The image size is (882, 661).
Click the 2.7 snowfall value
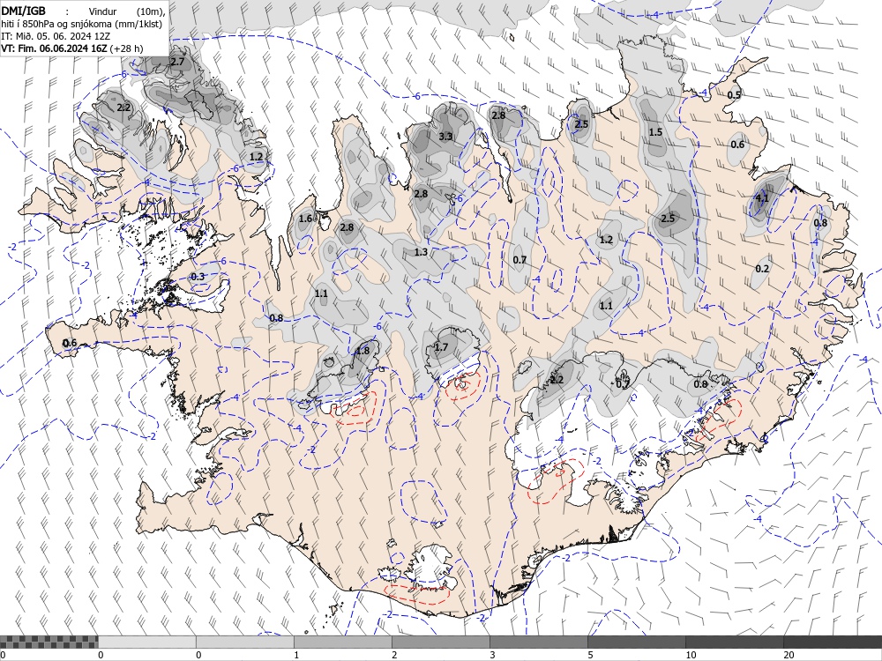[x=177, y=62]
